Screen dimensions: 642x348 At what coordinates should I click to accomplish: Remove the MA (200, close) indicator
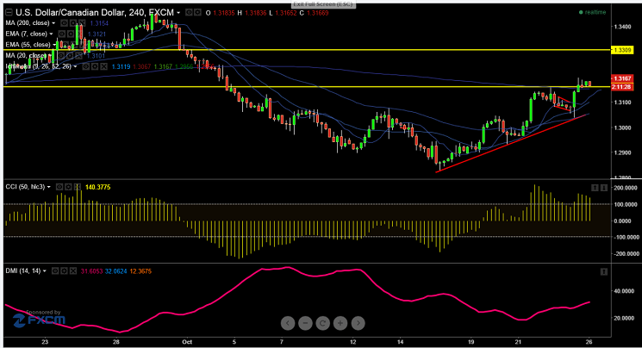[x=83, y=23]
